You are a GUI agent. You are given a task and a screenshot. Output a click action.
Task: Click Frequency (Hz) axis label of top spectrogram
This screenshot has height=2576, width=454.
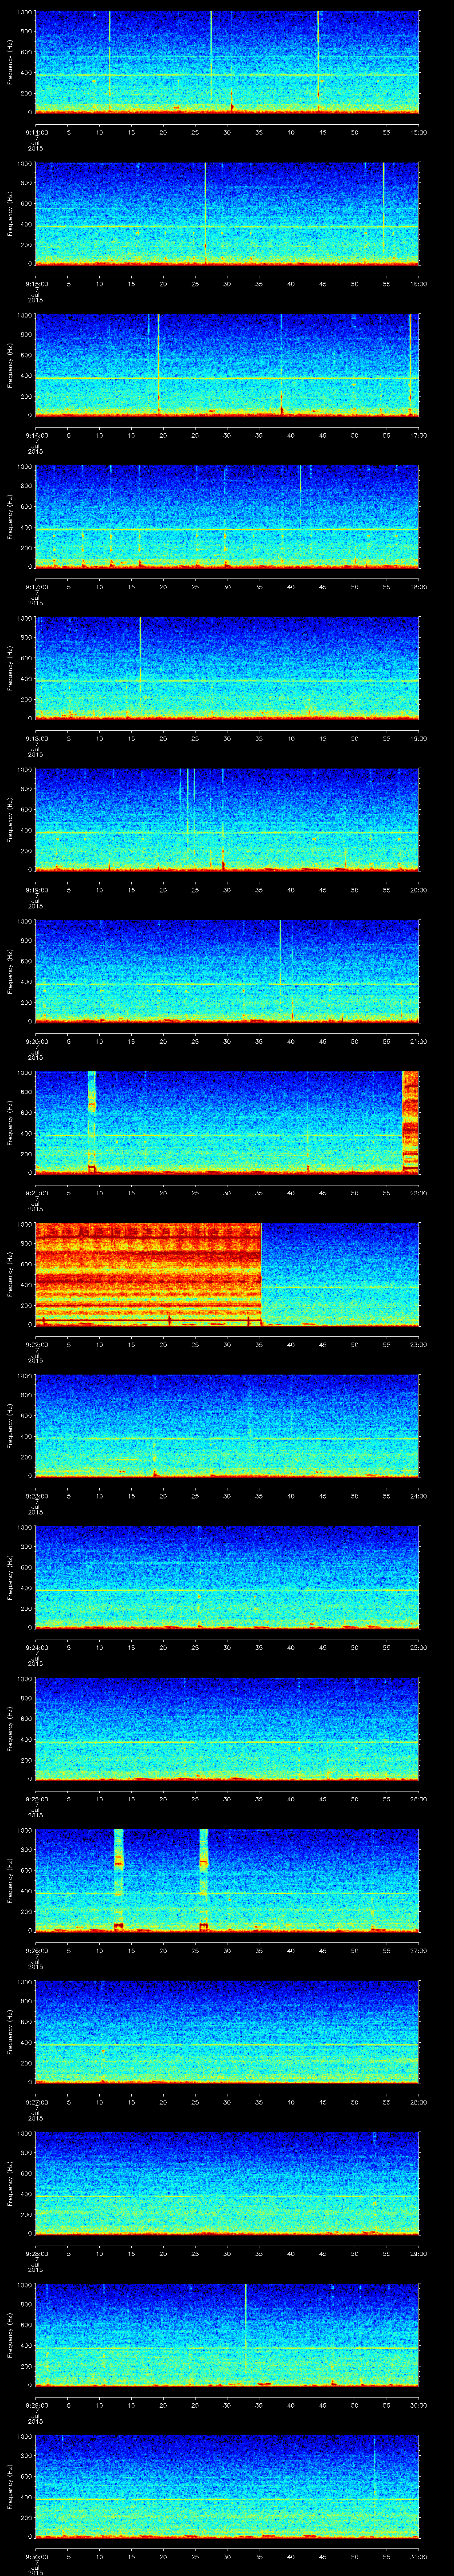coord(10,62)
